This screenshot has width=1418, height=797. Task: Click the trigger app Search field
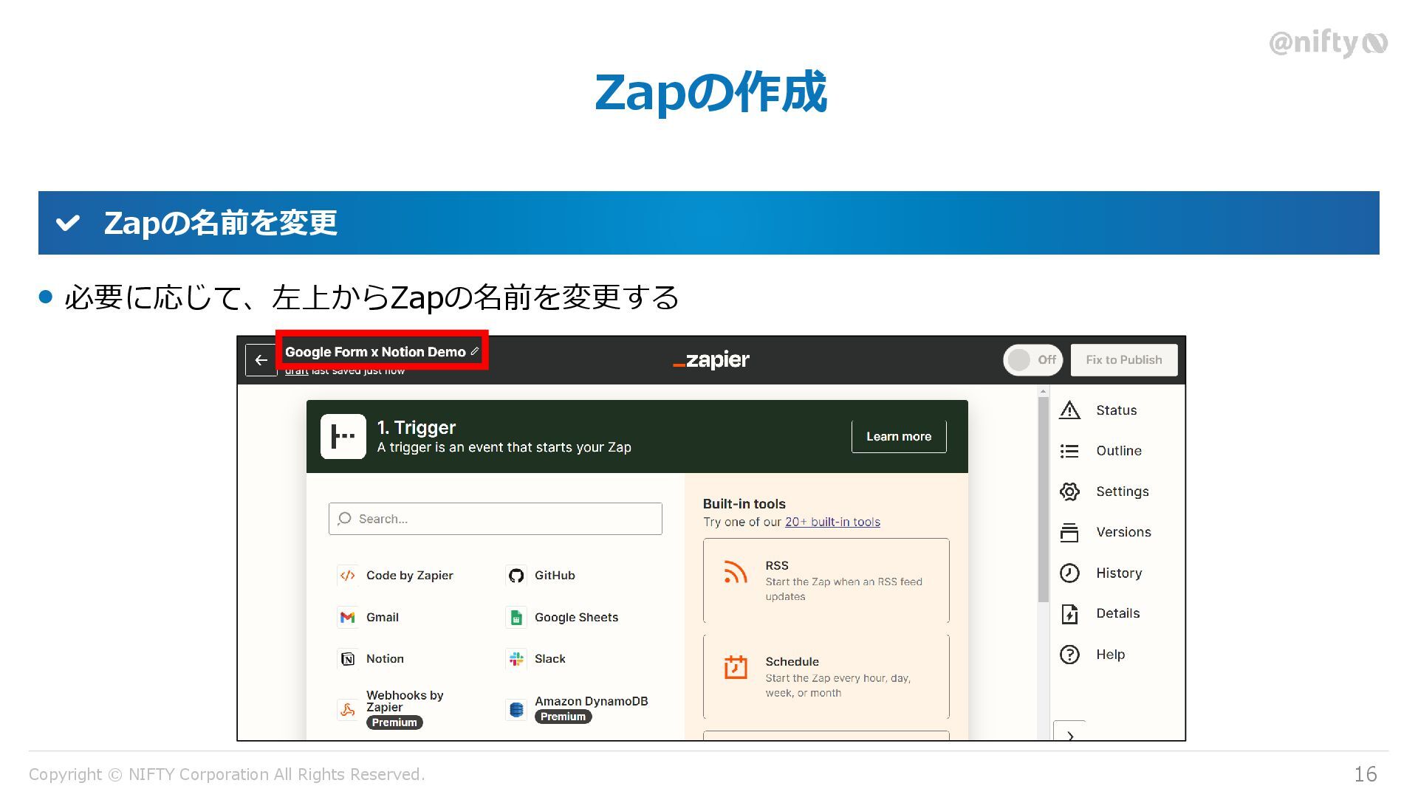tap(495, 519)
